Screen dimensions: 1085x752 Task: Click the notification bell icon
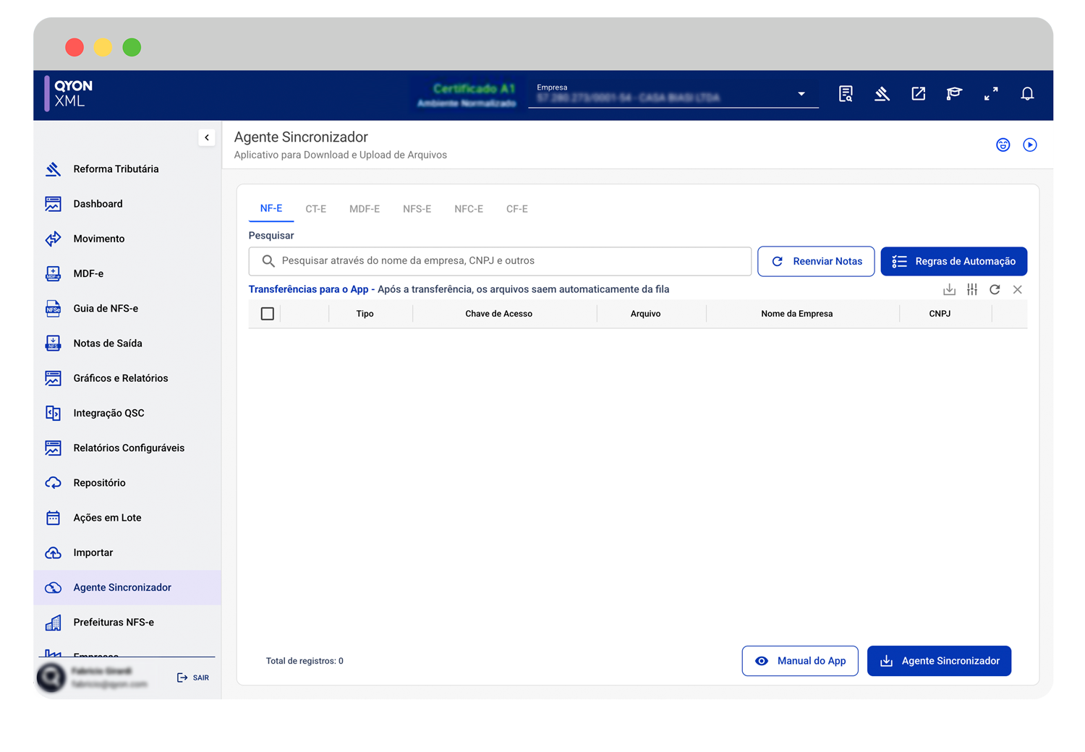[1027, 94]
